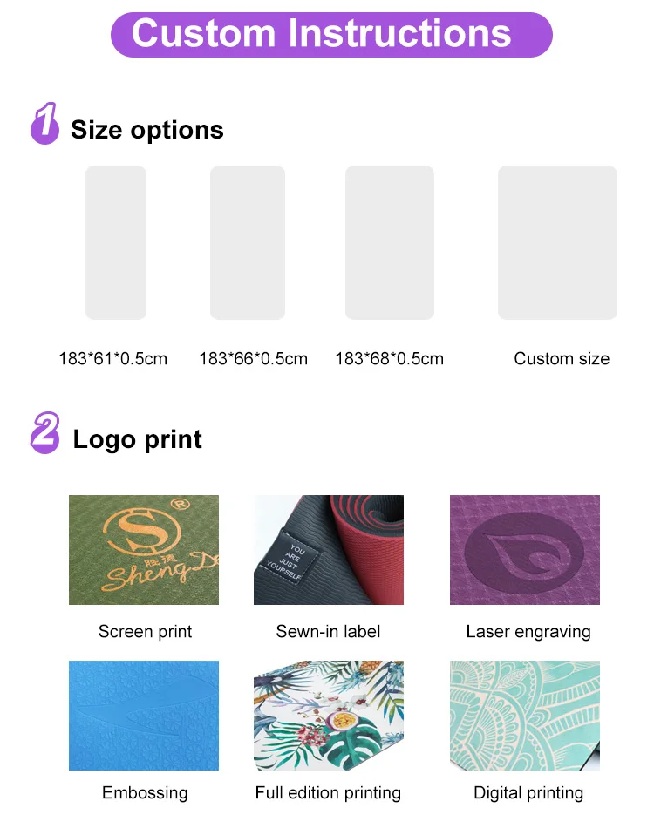View the Sewn-in label sample photo
The height and width of the screenshot is (835, 654).
(x=329, y=550)
